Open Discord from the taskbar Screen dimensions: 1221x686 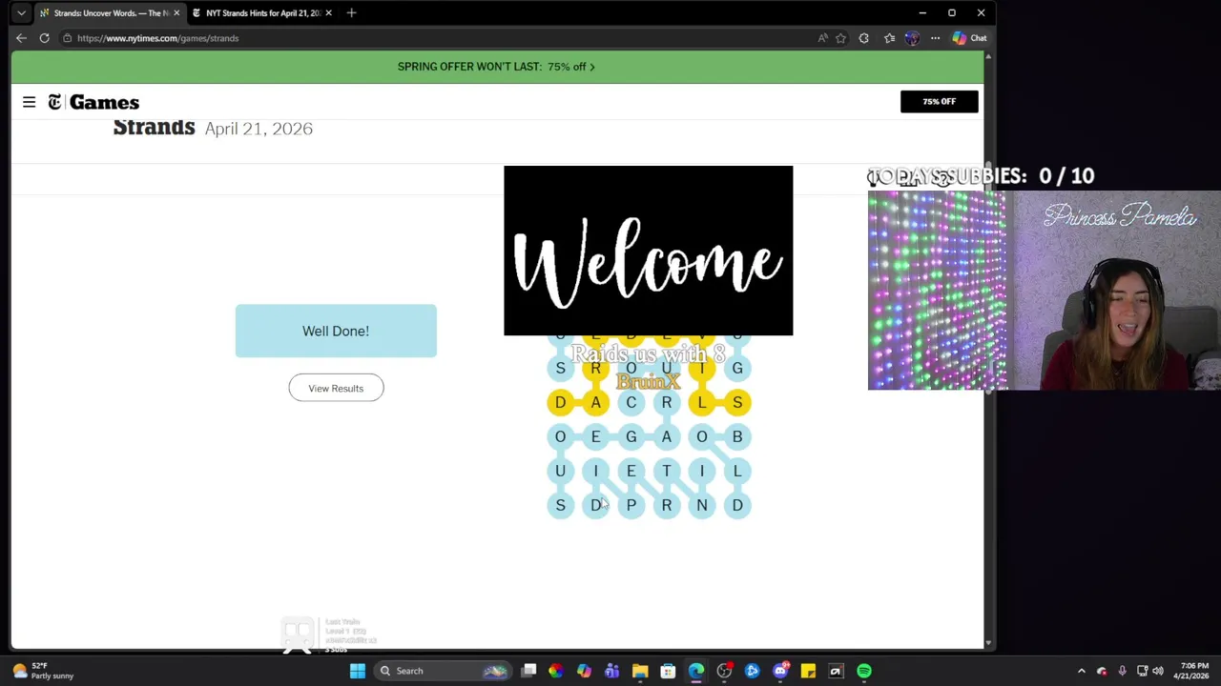tap(780, 671)
